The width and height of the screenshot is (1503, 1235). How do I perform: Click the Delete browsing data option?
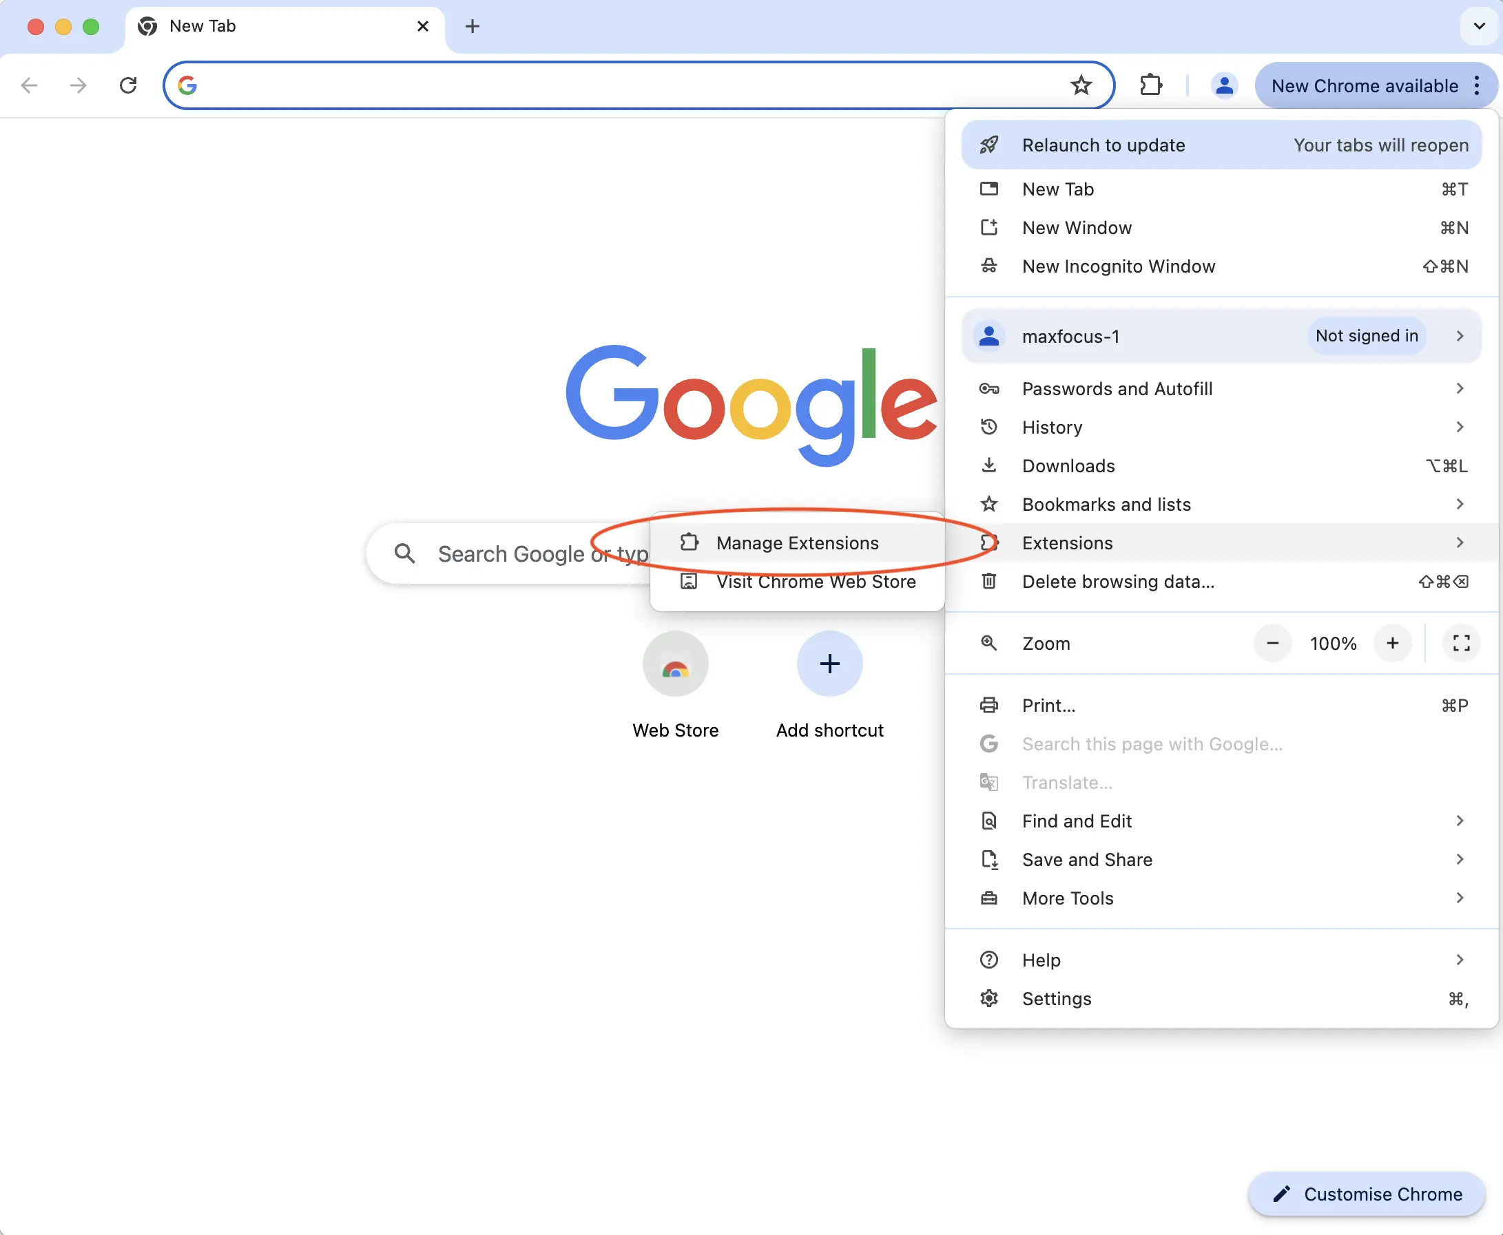tap(1117, 581)
